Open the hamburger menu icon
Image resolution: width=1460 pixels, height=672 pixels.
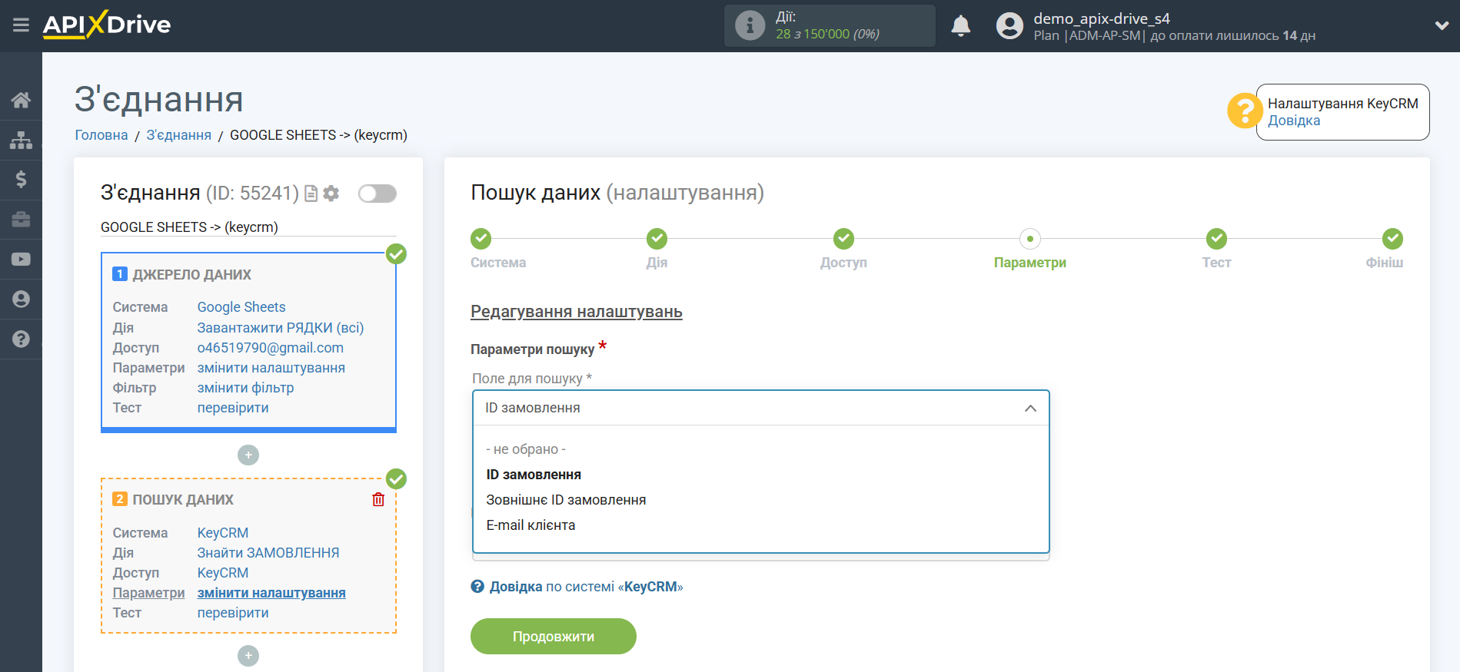coord(21,25)
